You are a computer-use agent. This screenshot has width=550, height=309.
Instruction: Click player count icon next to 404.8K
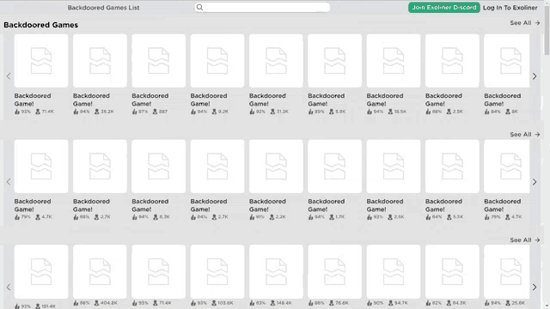tap(96, 303)
